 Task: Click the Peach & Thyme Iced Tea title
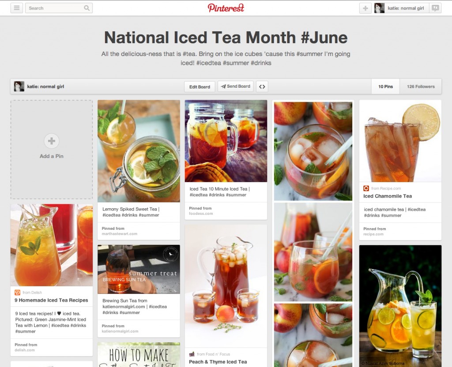tap(218, 362)
